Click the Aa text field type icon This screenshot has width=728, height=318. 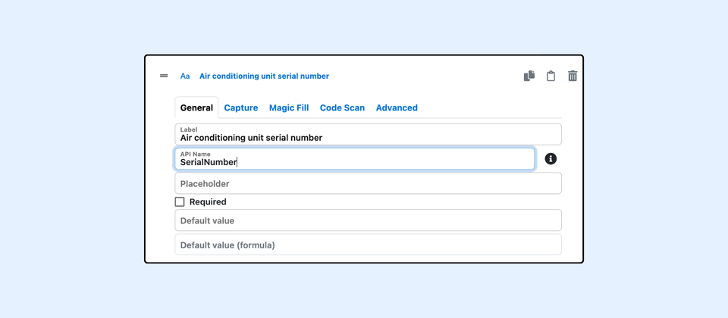pyautogui.click(x=185, y=76)
